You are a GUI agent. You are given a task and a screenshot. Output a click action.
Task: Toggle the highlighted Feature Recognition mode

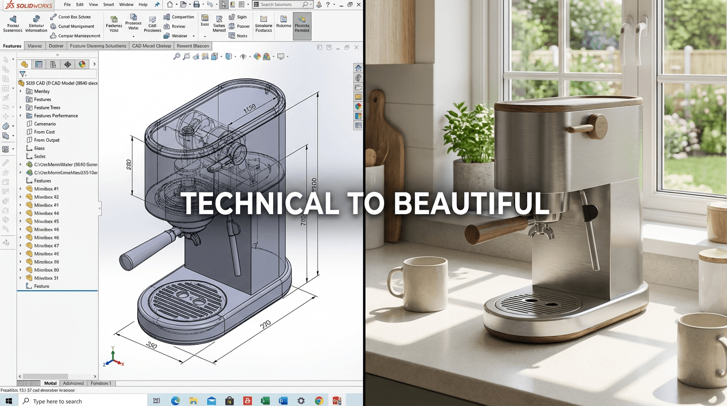tap(301, 25)
